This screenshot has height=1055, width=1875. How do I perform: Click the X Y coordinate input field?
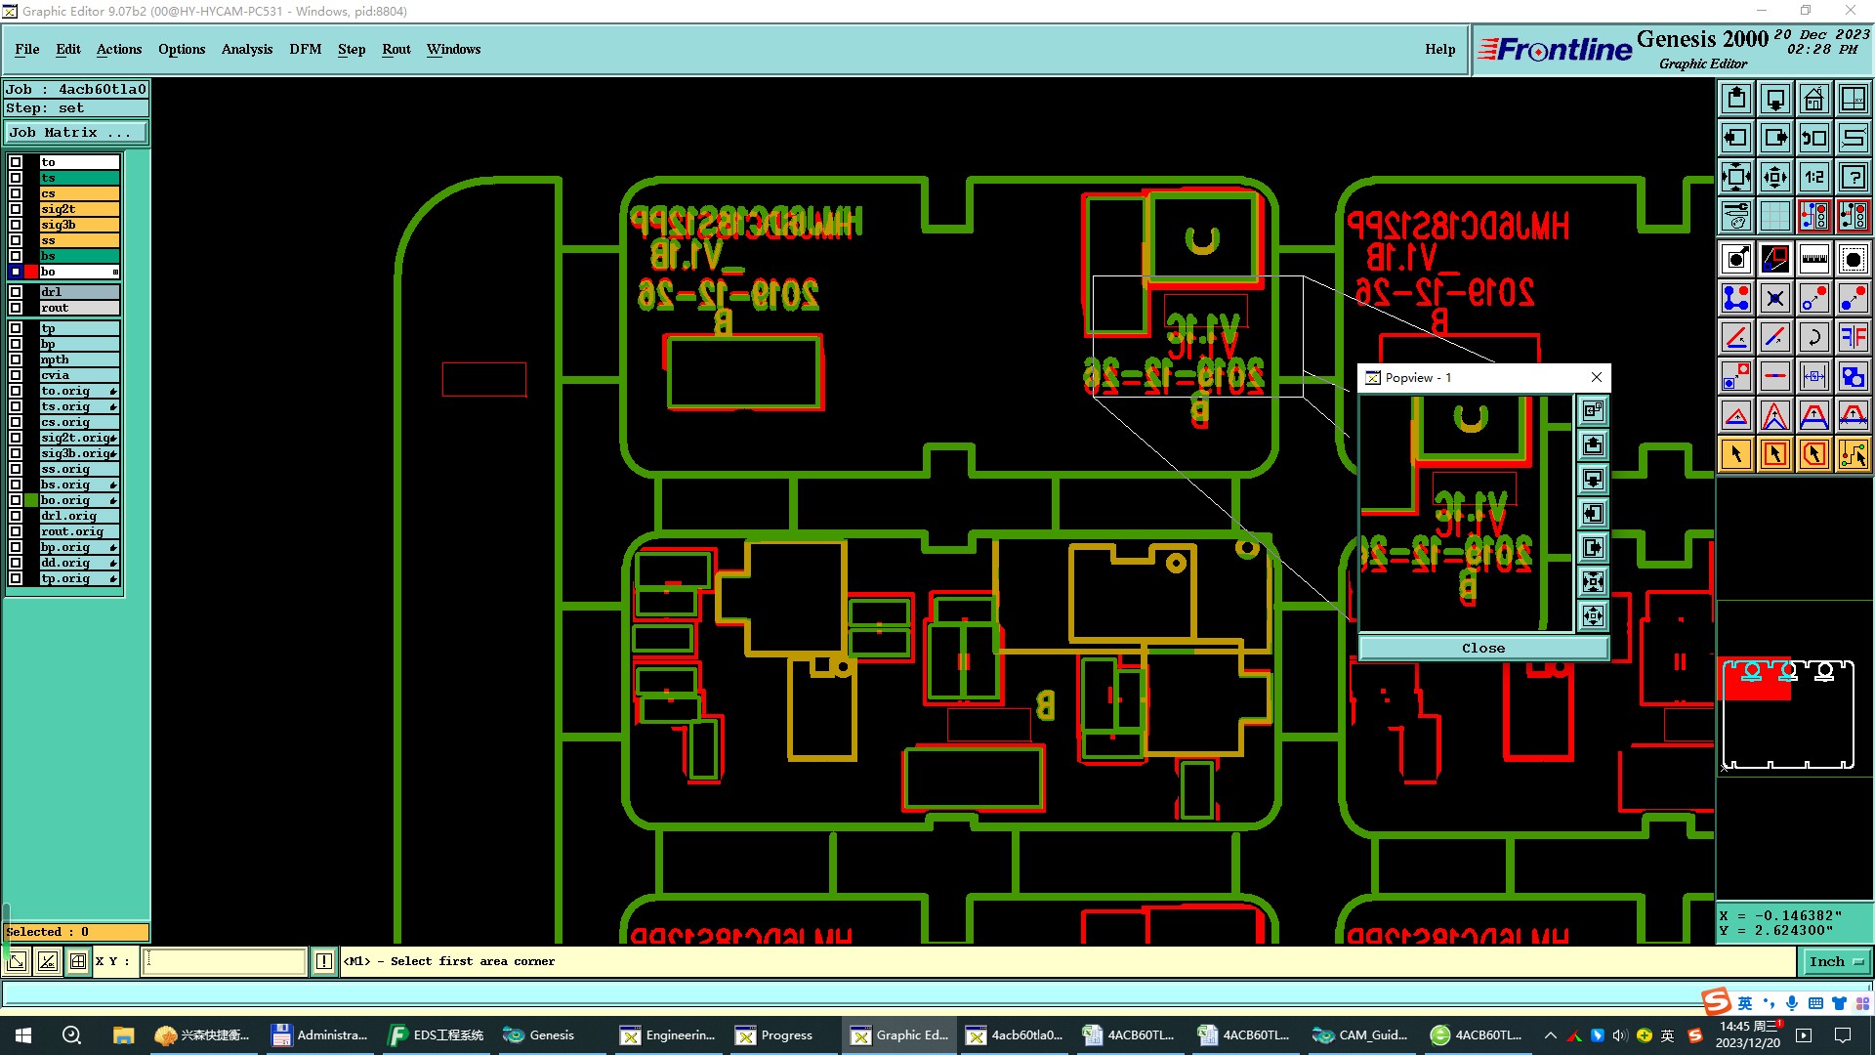224,961
